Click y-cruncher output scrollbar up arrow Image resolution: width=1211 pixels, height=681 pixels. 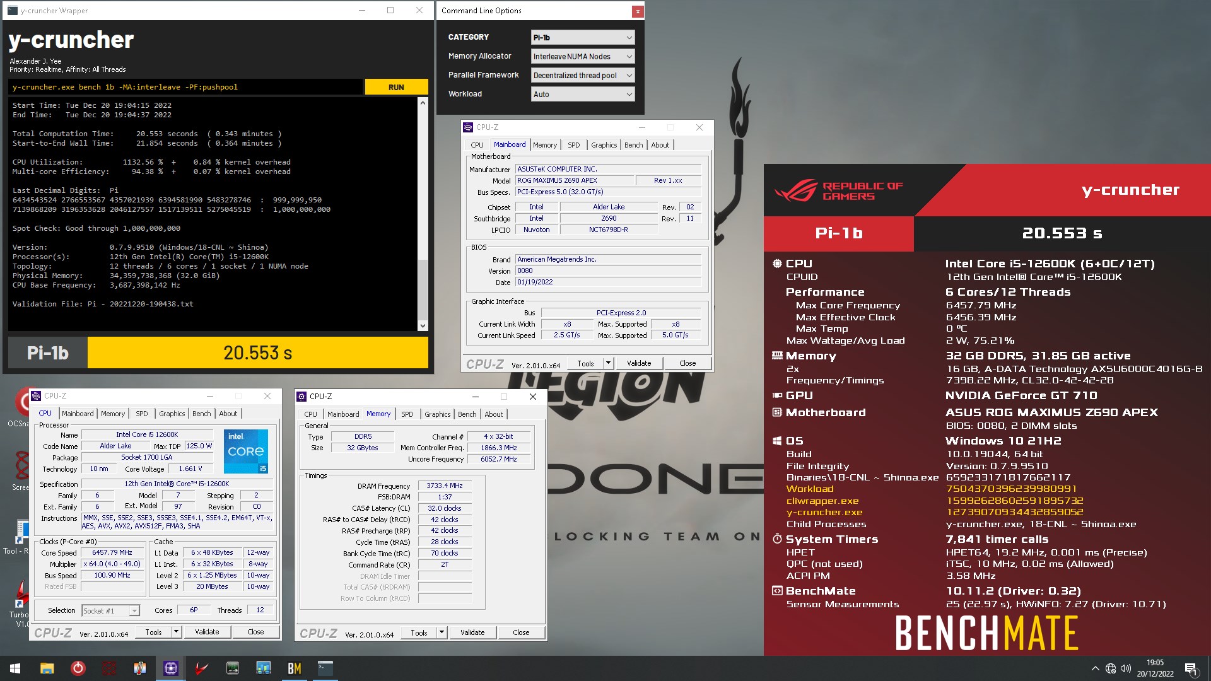(423, 102)
